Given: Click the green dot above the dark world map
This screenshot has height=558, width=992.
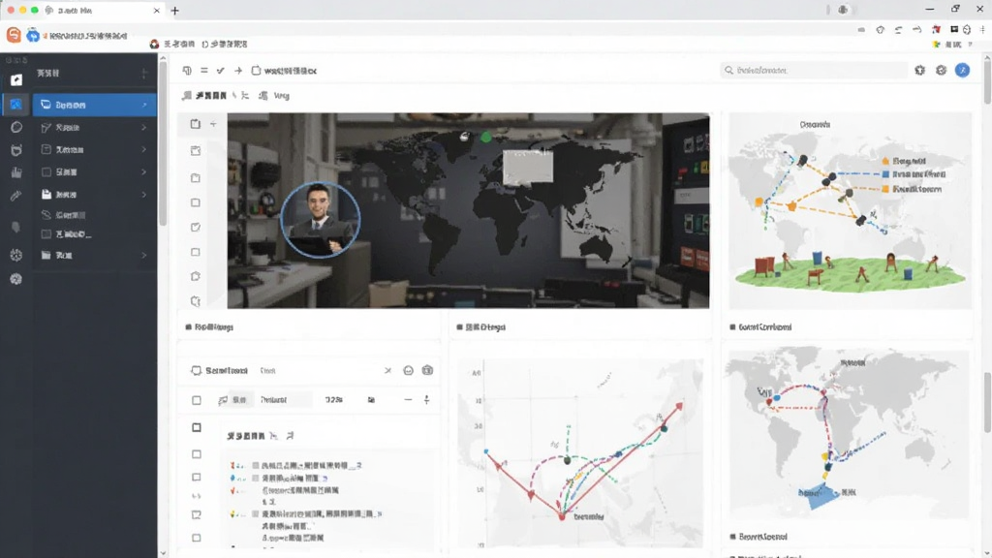Looking at the screenshot, I should click(486, 136).
